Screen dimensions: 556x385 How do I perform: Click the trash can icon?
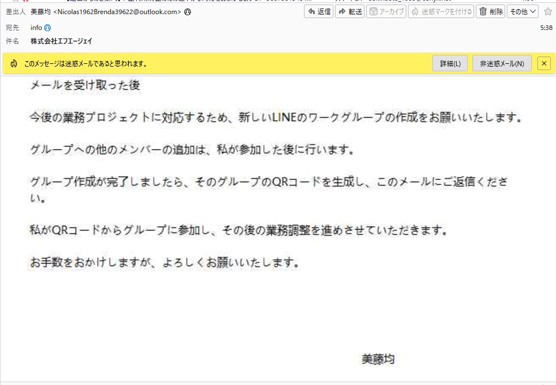(x=483, y=11)
